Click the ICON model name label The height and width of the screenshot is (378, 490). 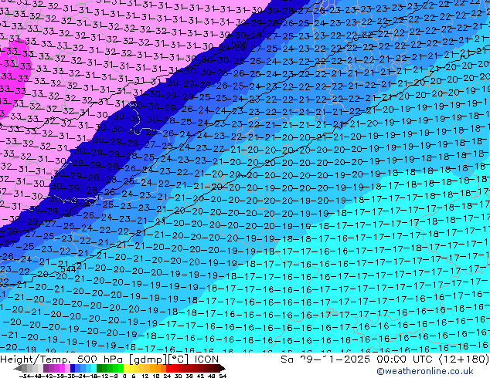pyautogui.click(x=206, y=359)
